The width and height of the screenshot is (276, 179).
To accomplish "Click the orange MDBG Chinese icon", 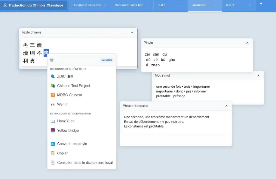I will [x=53, y=95].
